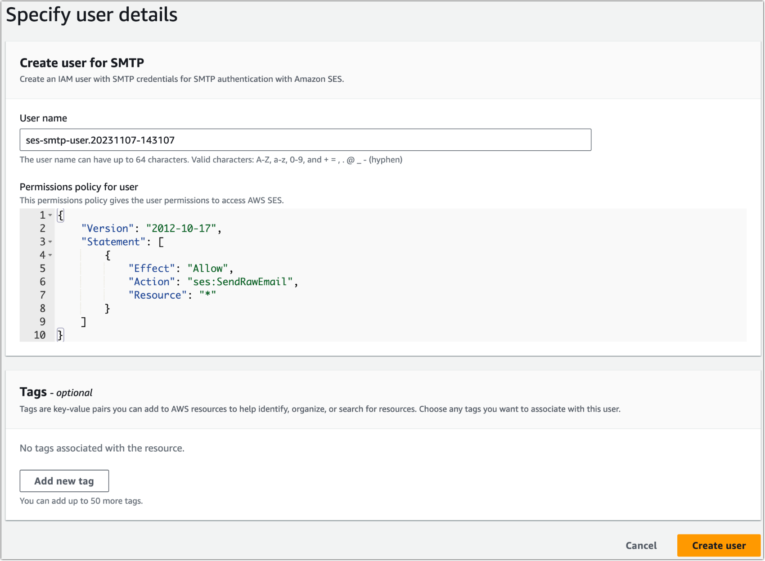Click line number 5 in the editor gutter

tap(43, 269)
